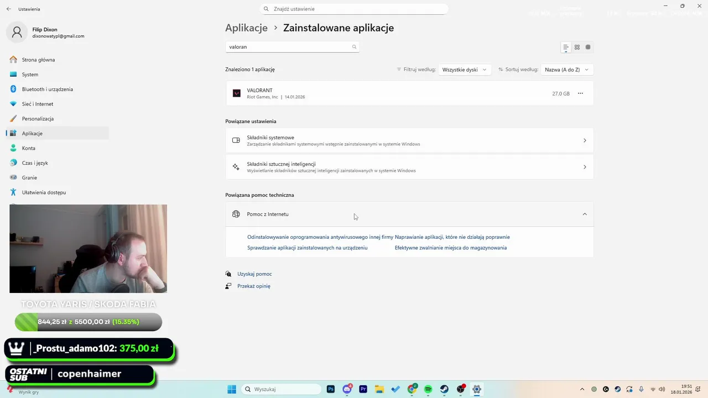Image resolution: width=708 pixels, height=398 pixels.
Task: Click the AI sparkle icon for Składniki sztucznej inteligencji
Action: [x=236, y=167]
